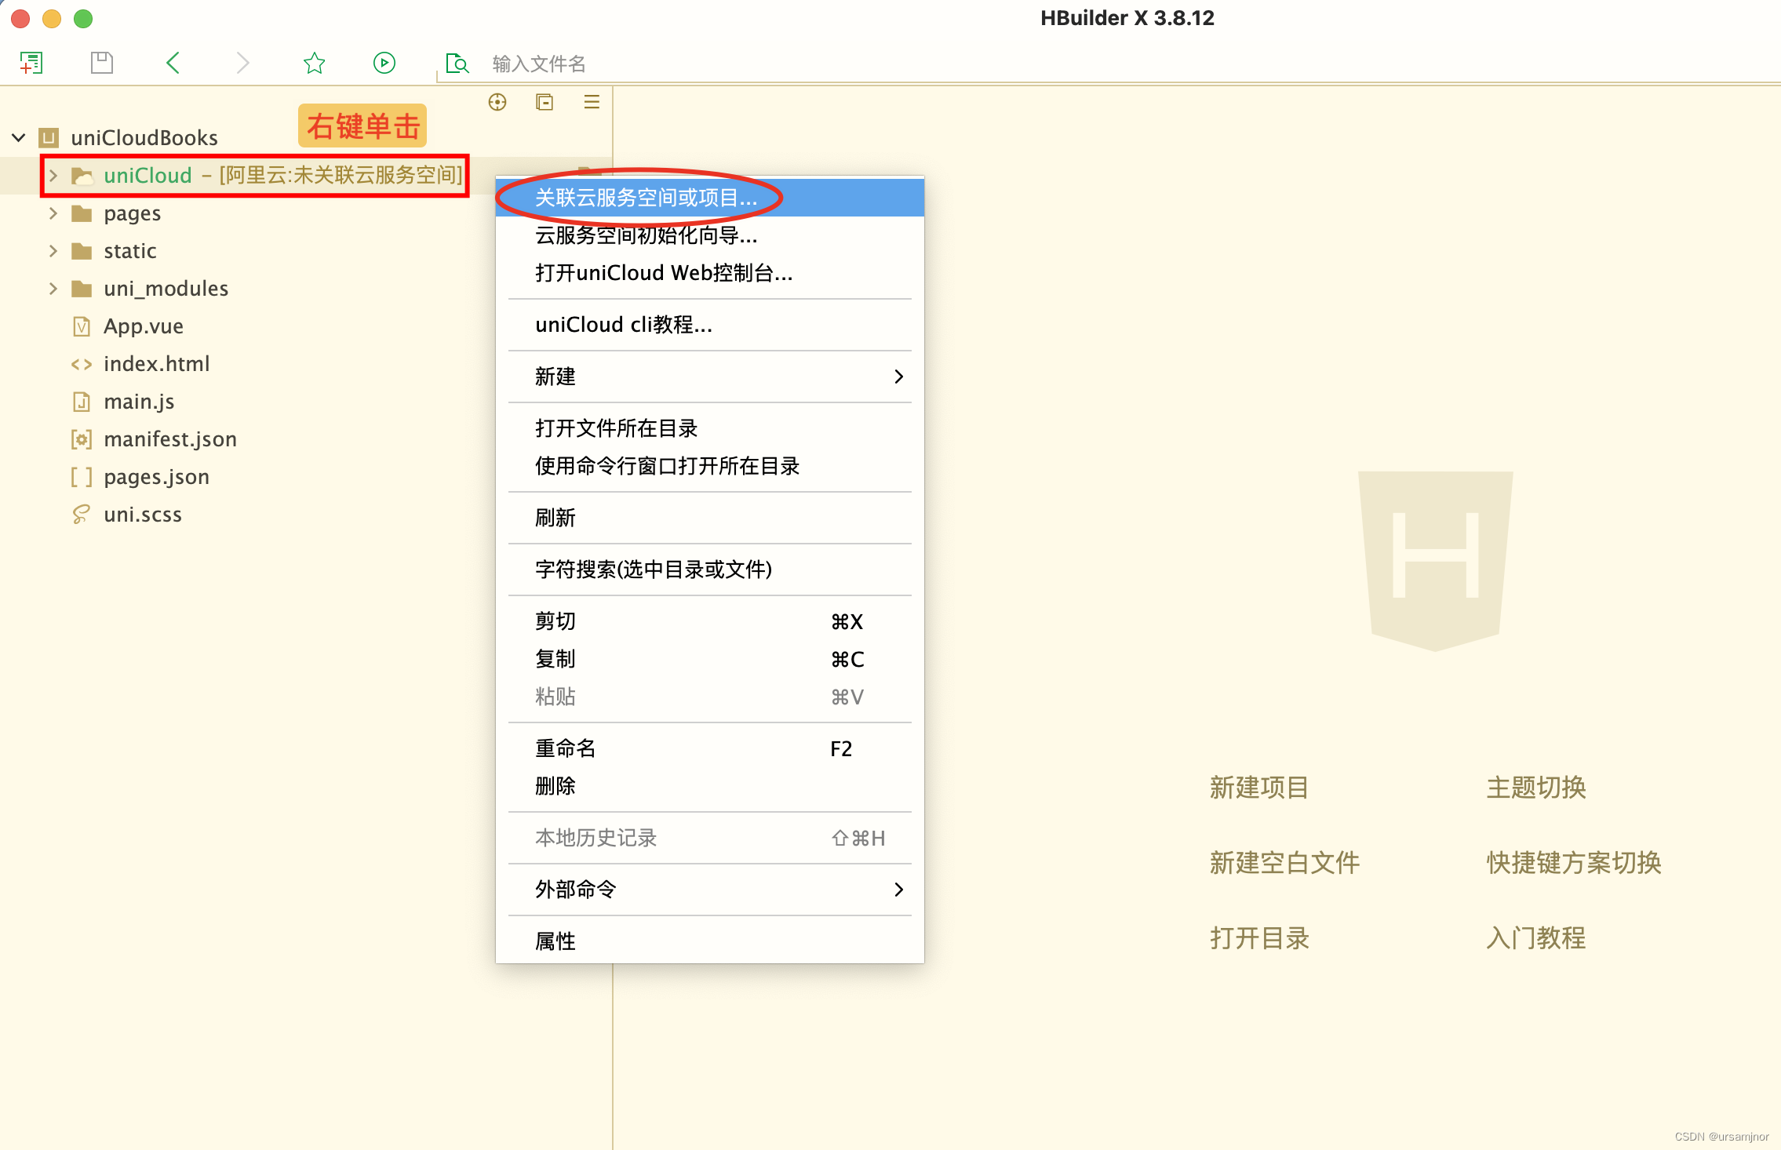The height and width of the screenshot is (1150, 1781).
Task: Choose 复制 in context menu
Action: 710,659
